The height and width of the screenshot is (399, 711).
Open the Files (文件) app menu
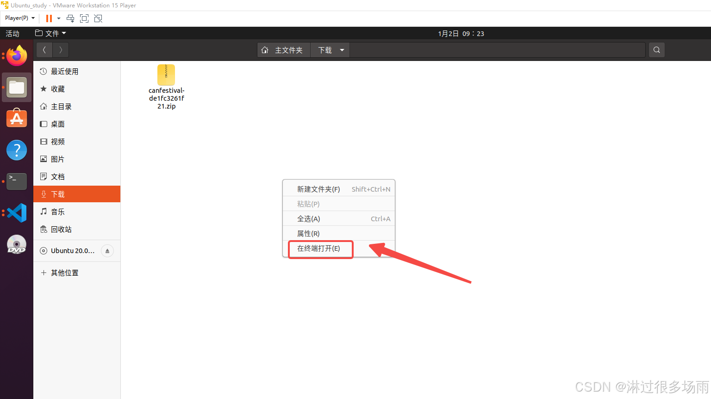51,33
